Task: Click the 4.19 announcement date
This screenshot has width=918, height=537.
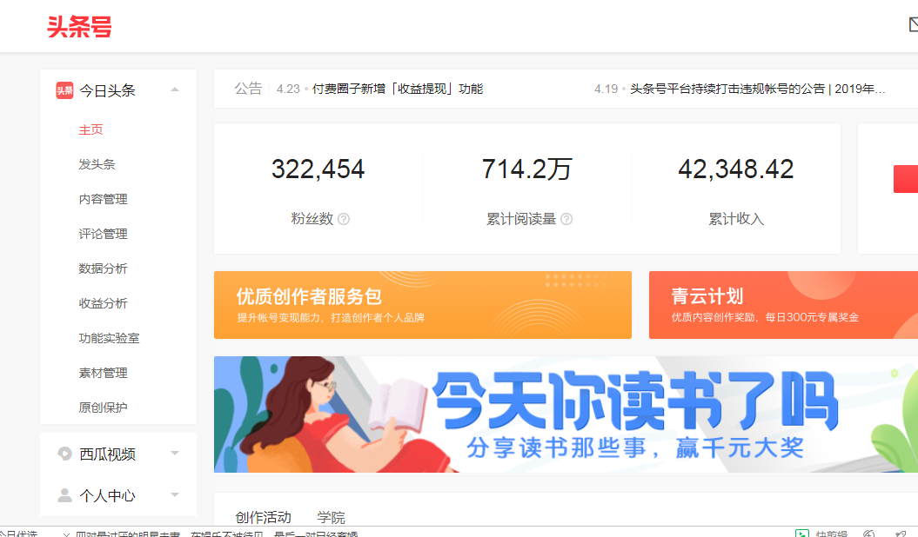Action: [x=606, y=89]
